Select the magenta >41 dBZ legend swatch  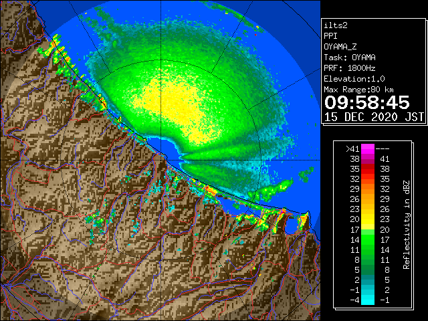tap(368, 149)
